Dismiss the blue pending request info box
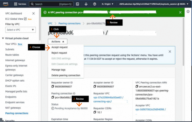The height and width of the screenshot is (122, 192). click(170, 52)
